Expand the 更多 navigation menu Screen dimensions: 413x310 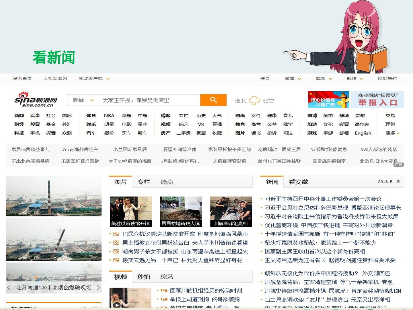(x=393, y=133)
